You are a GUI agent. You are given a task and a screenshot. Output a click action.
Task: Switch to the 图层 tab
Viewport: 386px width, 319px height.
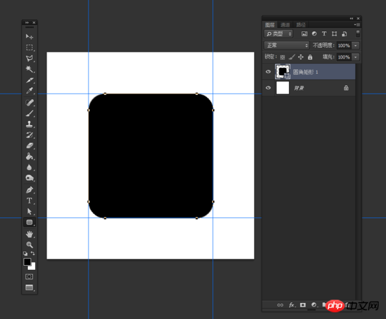tap(270, 25)
